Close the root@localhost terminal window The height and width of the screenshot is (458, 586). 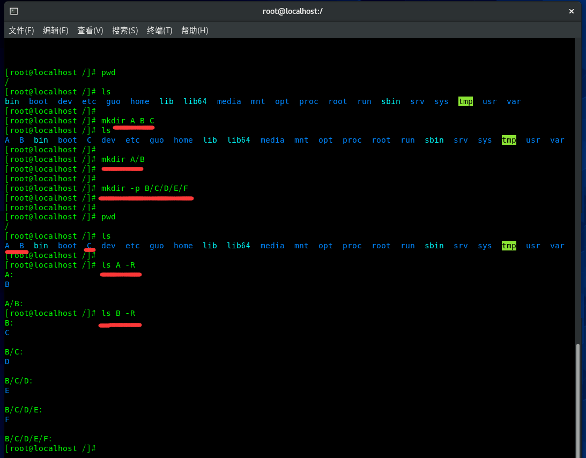(572, 11)
